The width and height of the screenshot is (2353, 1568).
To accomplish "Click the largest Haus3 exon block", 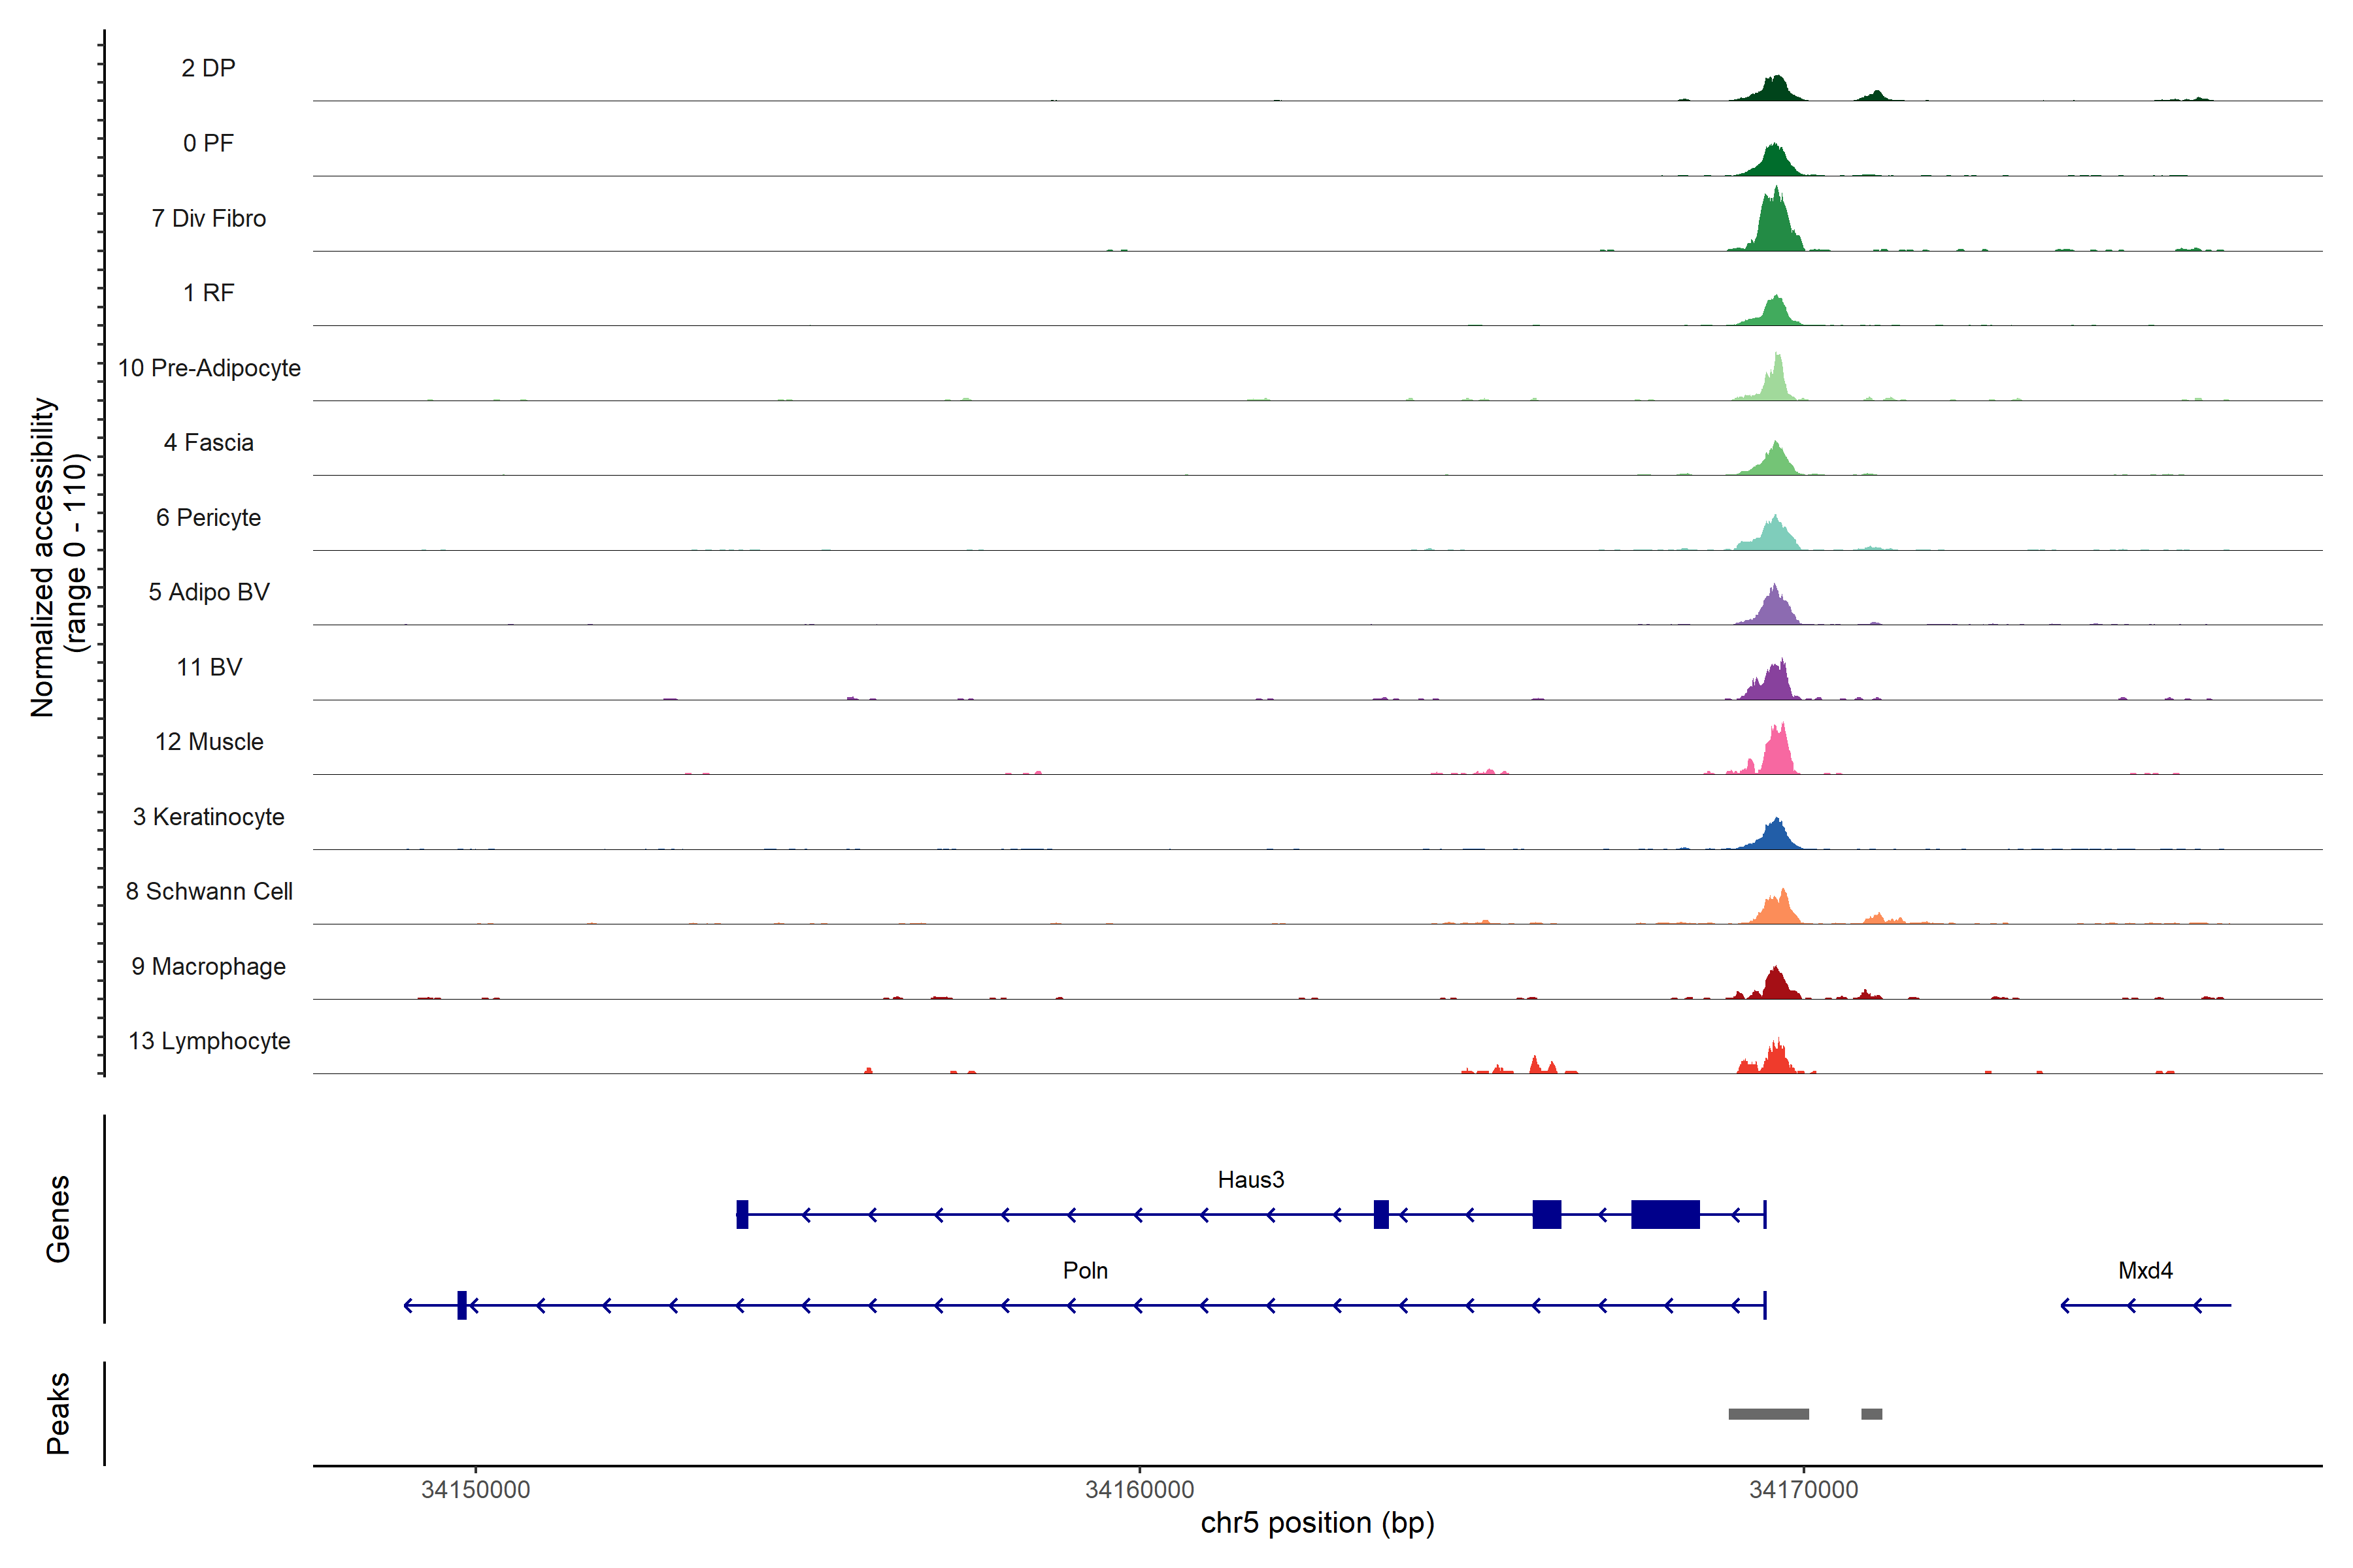I will (1665, 1214).
